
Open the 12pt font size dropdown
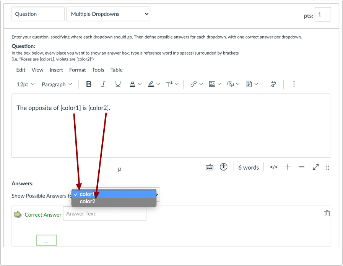click(25, 84)
